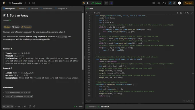Viewport: 195px width, 110px height.
Task: Click the help question mark icon
Action: coord(34,107)
